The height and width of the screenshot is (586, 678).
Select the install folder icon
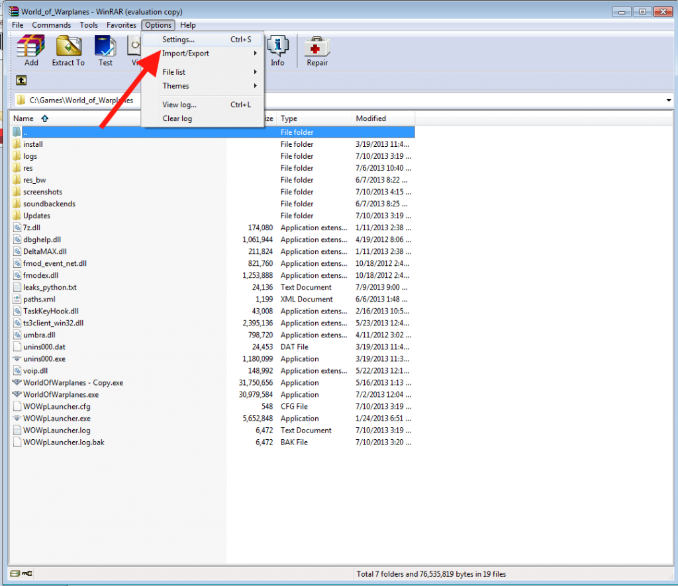[x=17, y=144]
